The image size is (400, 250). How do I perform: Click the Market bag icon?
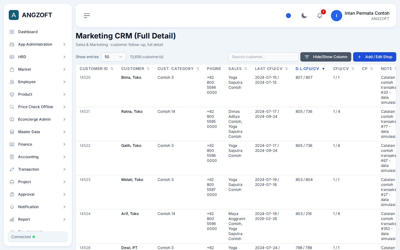[x=12, y=69]
